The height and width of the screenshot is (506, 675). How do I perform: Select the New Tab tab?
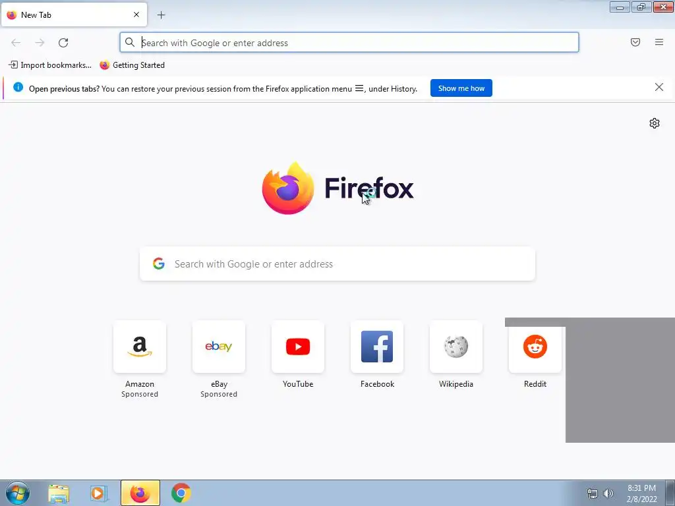(x=74, y=14)
